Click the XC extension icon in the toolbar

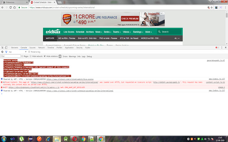pos(221,7)
